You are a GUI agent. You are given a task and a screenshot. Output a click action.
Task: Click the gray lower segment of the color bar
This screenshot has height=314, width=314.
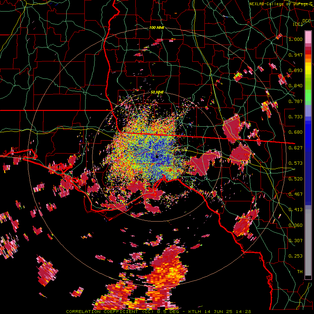coord(308,242)
